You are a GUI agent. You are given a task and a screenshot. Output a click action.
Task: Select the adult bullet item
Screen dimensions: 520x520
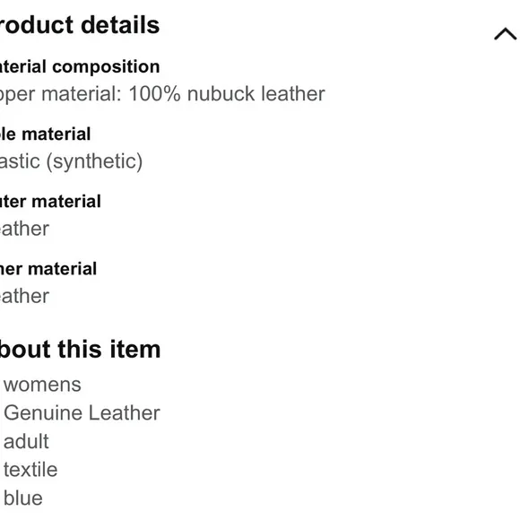[x=26, y=441]
